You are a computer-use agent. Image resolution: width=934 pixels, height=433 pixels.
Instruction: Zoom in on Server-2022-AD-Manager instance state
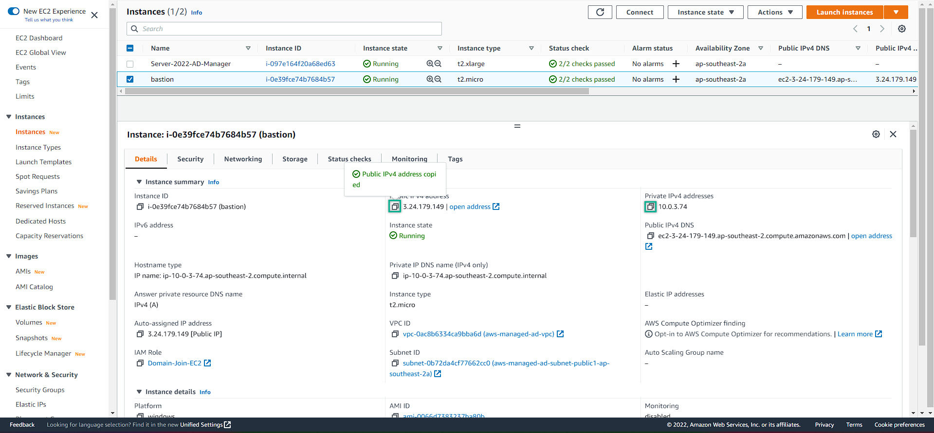430,64
